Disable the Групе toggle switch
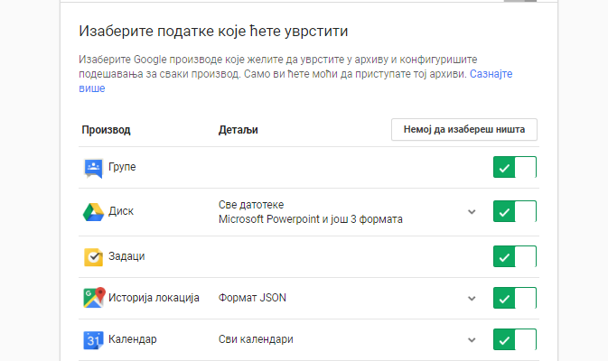The image size is (608, 361). coord(515,167)
